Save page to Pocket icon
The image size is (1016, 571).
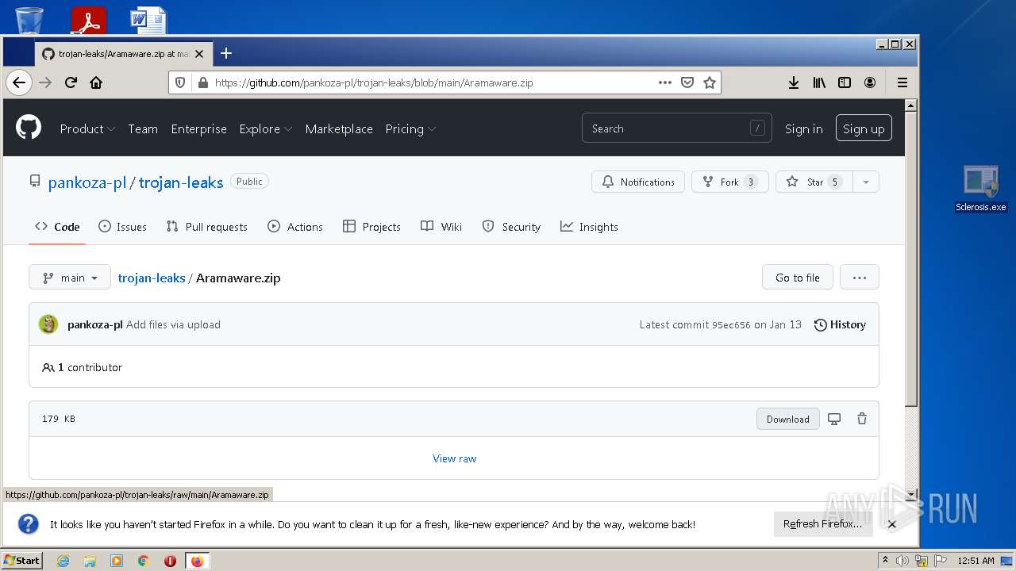(687, 82)
